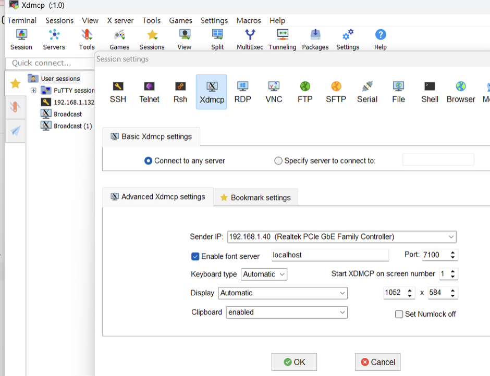This screenshot has height=376, width=490.
Task: Select the SSH session type
Action: coord(118,92)
